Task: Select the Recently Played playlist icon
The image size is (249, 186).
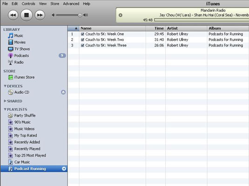Action: [x=10, y=149]
